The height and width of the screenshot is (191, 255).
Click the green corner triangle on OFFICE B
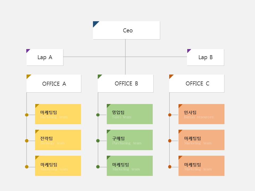pyautogui.click(x=99, y=76)
